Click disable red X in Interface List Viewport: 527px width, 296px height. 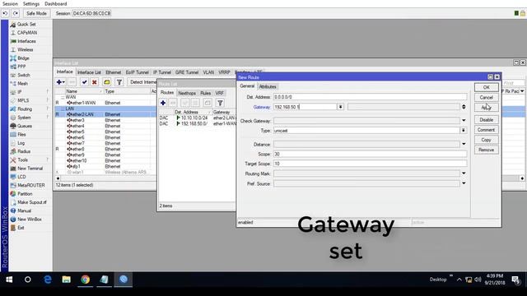(95, 82)
